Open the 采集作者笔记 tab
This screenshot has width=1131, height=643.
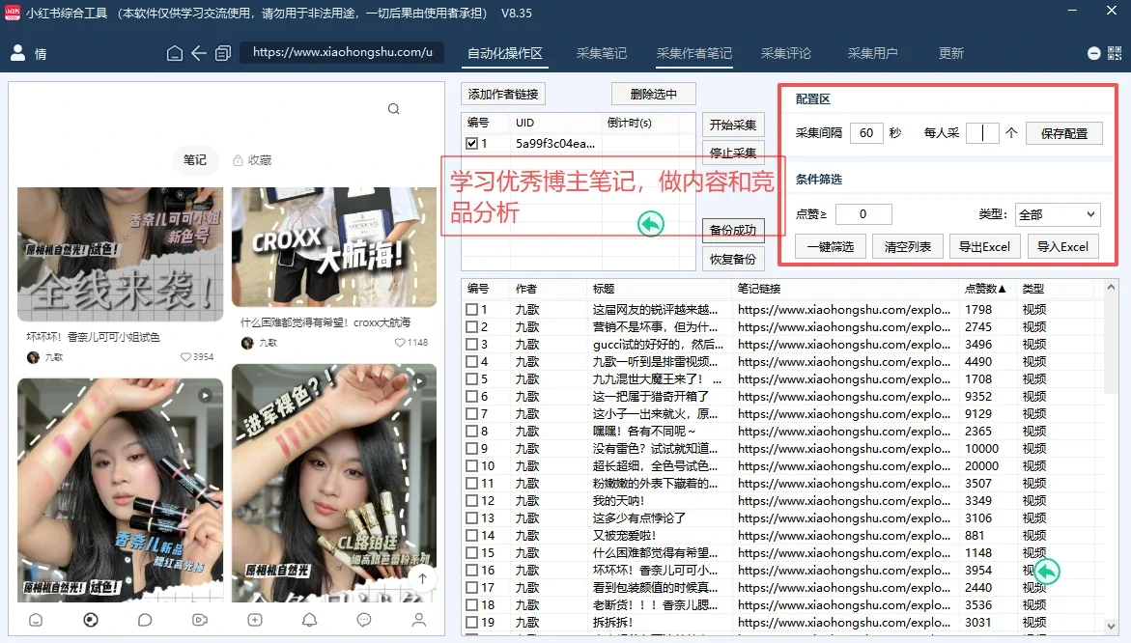pos(693,53)
